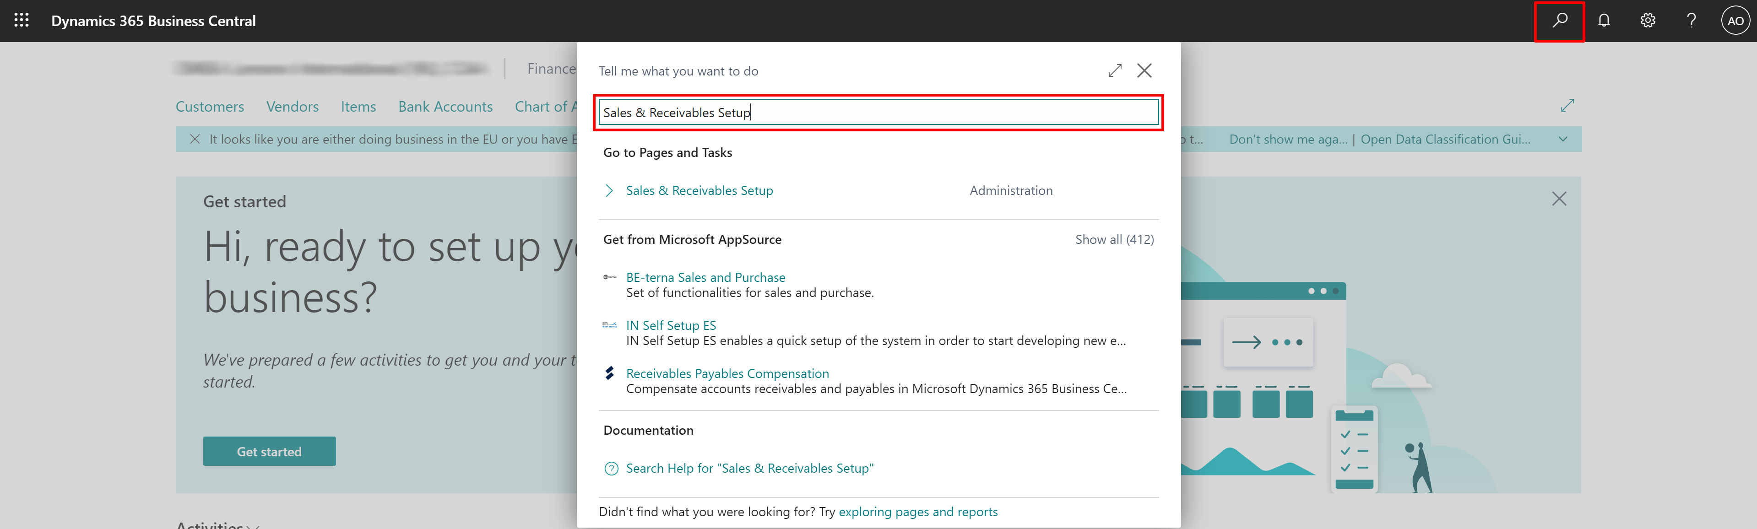1757x529 pixels.
Task: Show all 412 AppSource results
Action: pyautogui.click(x=1115, y=239)
